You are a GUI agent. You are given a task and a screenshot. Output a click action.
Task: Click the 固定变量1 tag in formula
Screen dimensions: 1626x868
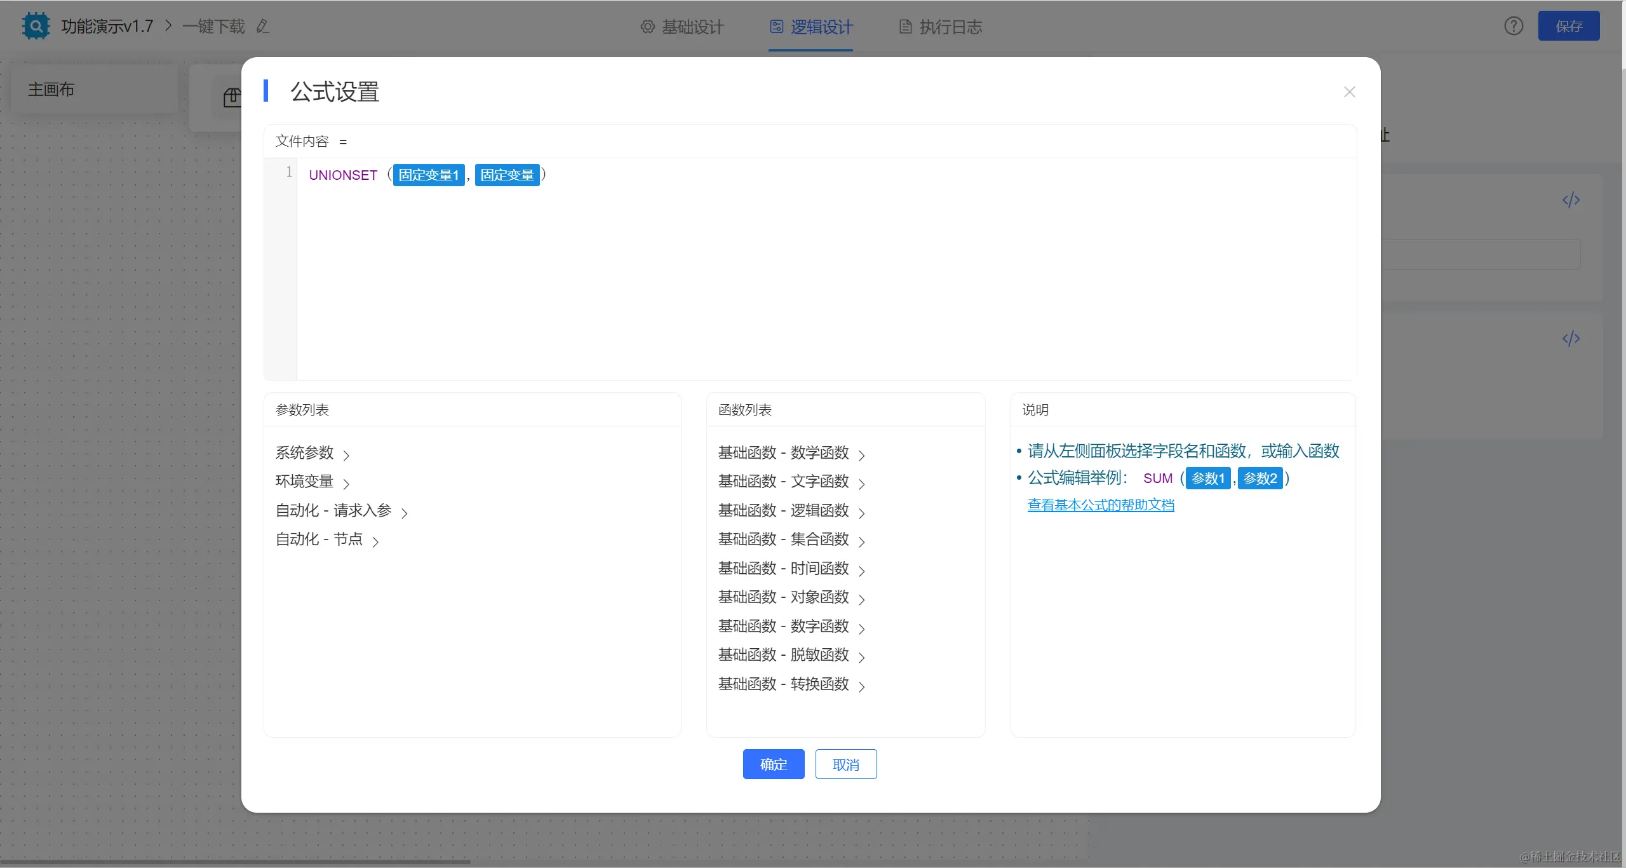pos(429,175)
